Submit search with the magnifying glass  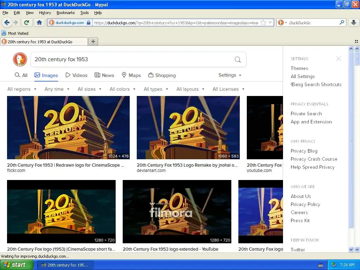[238, 59]
